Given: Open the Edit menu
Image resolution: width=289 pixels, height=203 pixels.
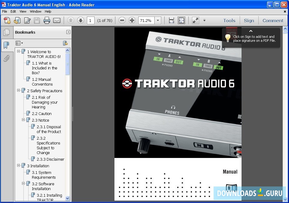Looking at the screenshot, I should [13, 11].
